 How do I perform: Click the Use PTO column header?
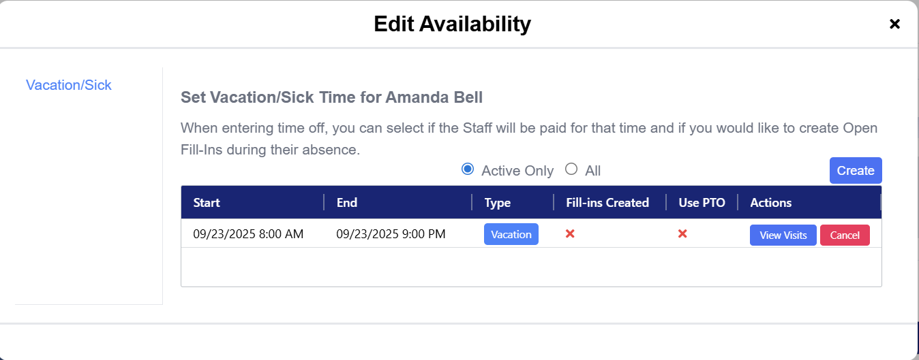pyautogui.click(x=702, y=202)
